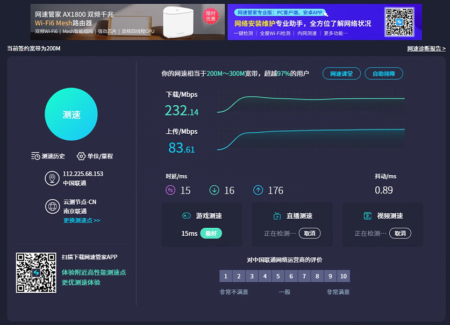450x325 pixels.
Task: Click the globe icon for the test node
Action: click(x=52, y=206)
